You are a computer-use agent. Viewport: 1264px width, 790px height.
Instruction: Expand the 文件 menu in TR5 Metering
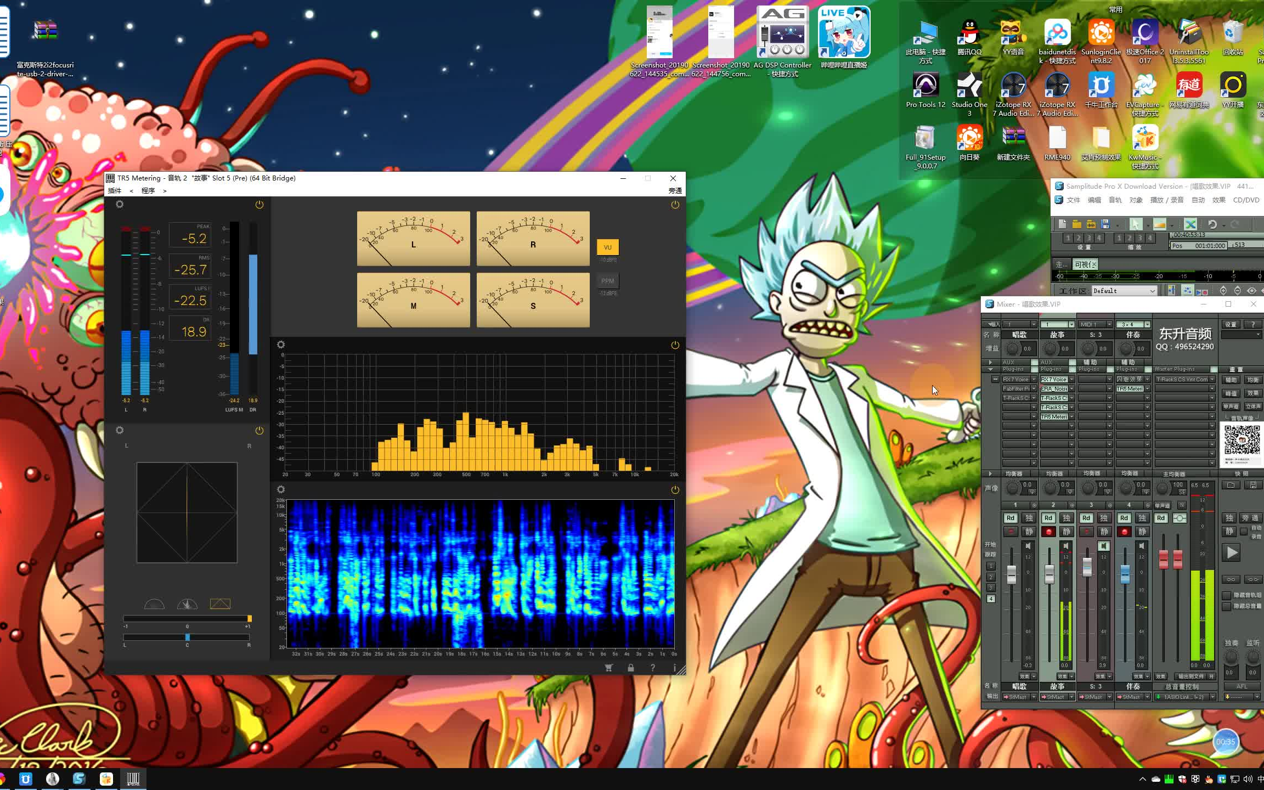114,190
